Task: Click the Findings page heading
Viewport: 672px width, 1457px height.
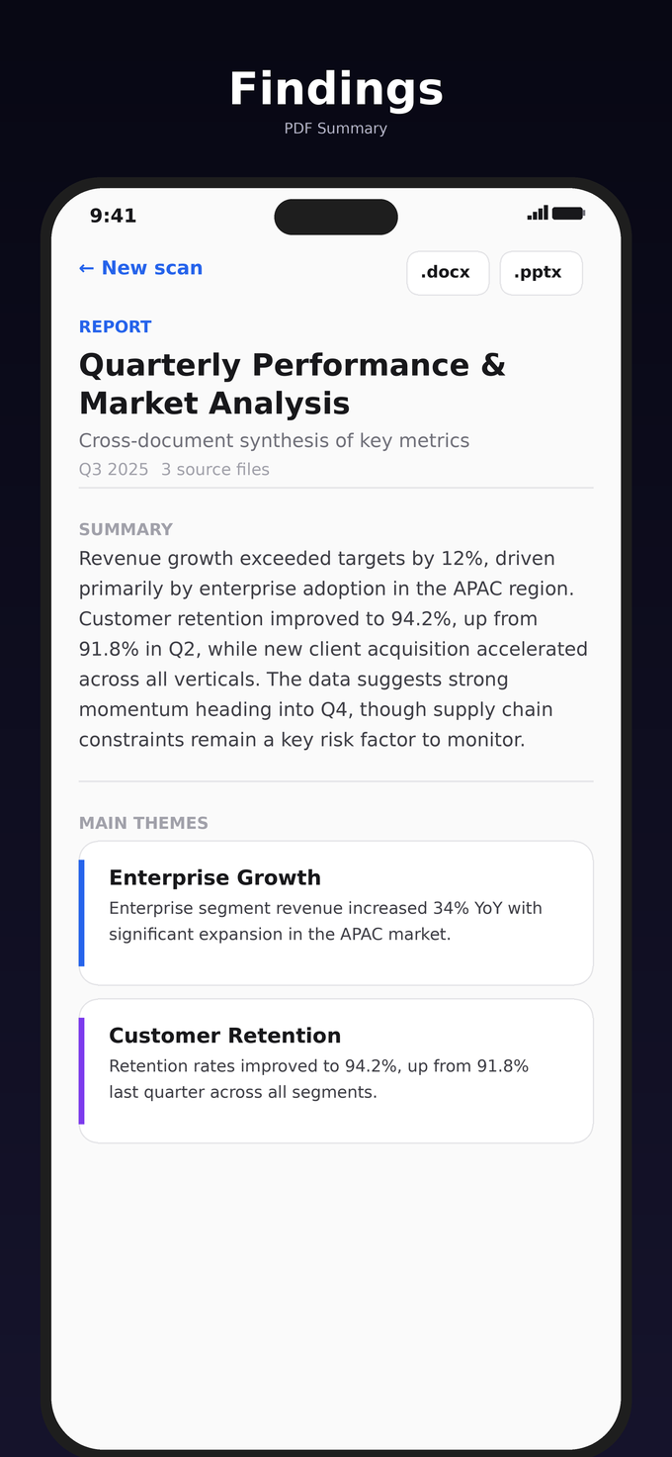Action: coord(336,90)
